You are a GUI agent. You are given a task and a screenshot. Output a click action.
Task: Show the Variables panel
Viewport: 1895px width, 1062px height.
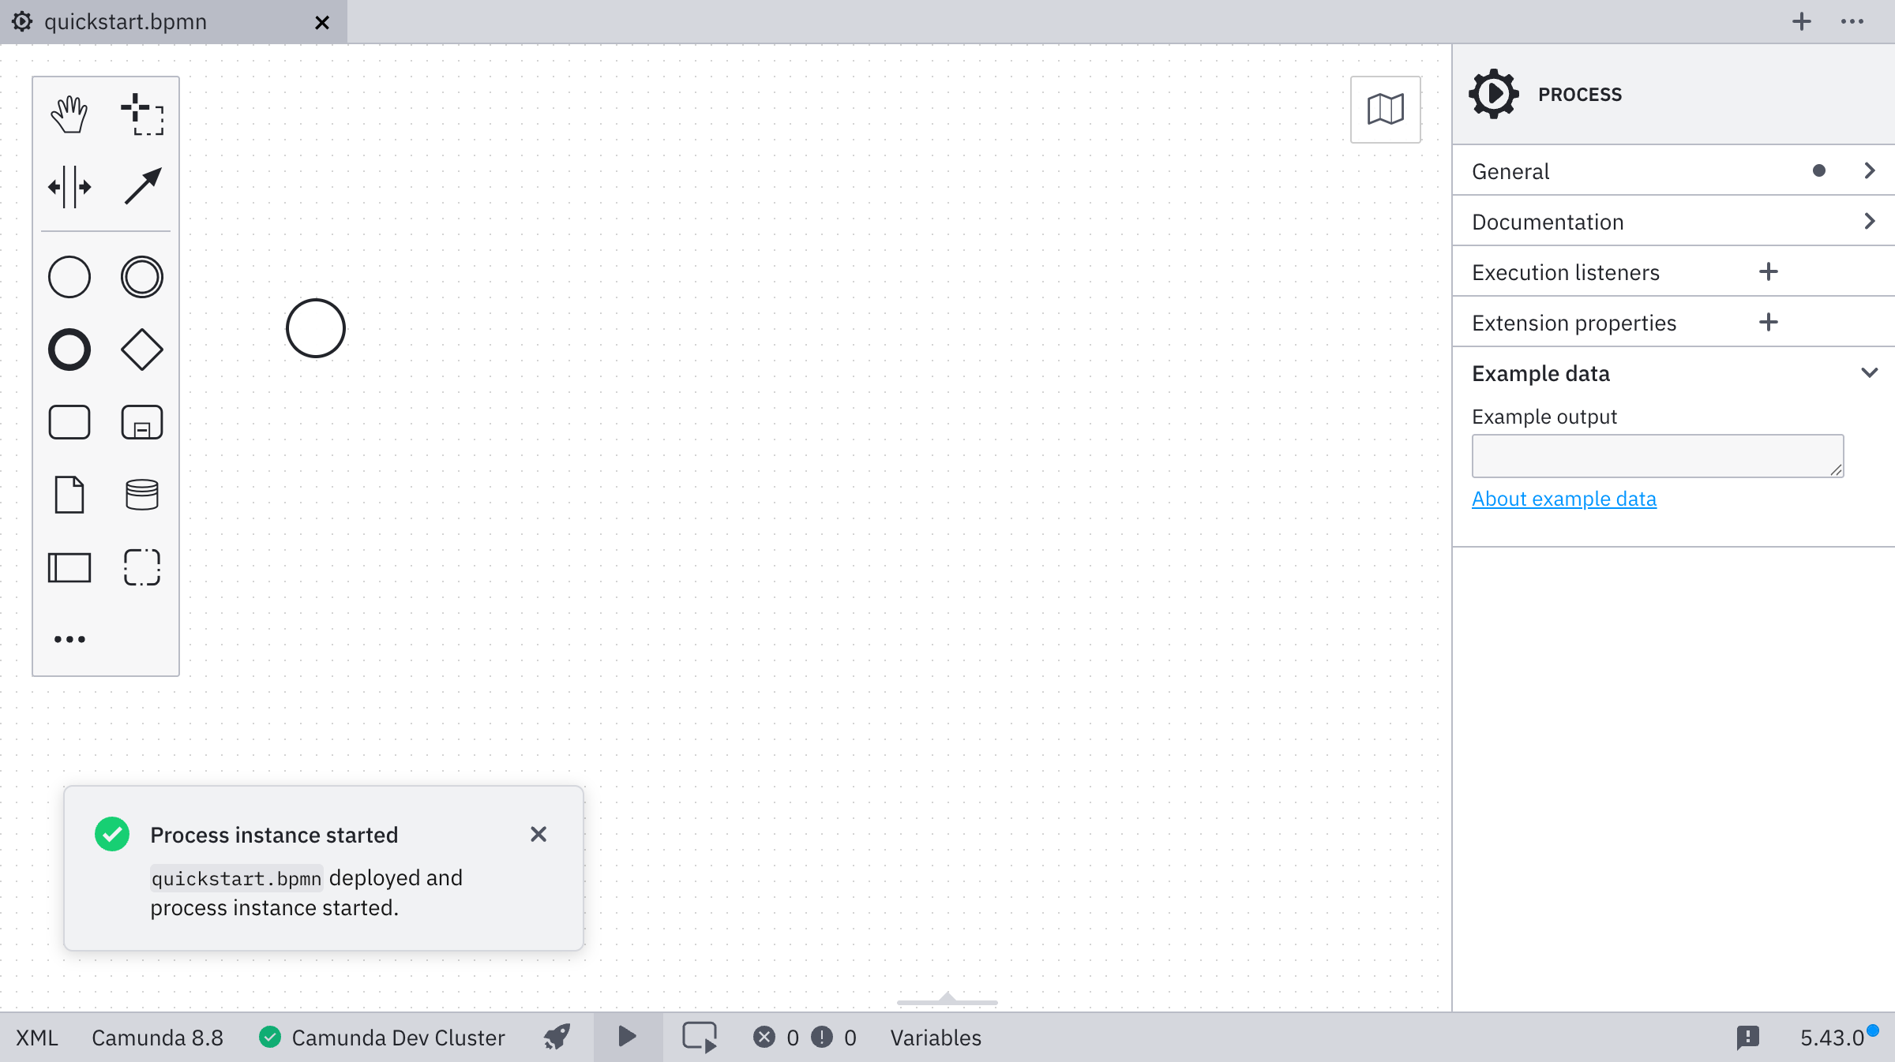click(x=935, y=1038)
